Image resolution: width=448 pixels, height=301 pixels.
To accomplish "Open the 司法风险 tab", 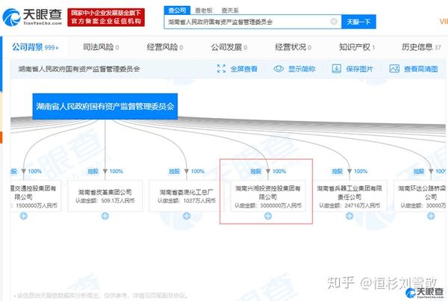I will tap(101, 47).
